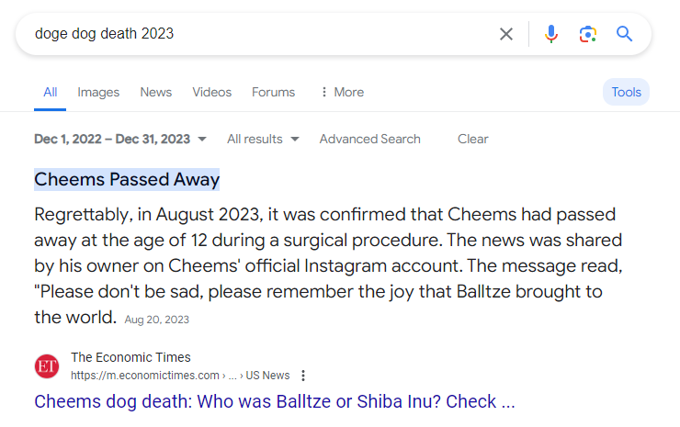This screenshot has height=427, width=680.
Task: Open Google Lens image search icon
Action: point(587,34)
